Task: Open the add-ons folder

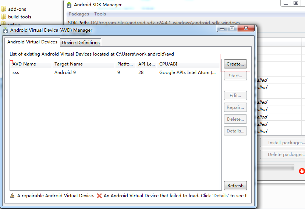Action: pos(17,9)
